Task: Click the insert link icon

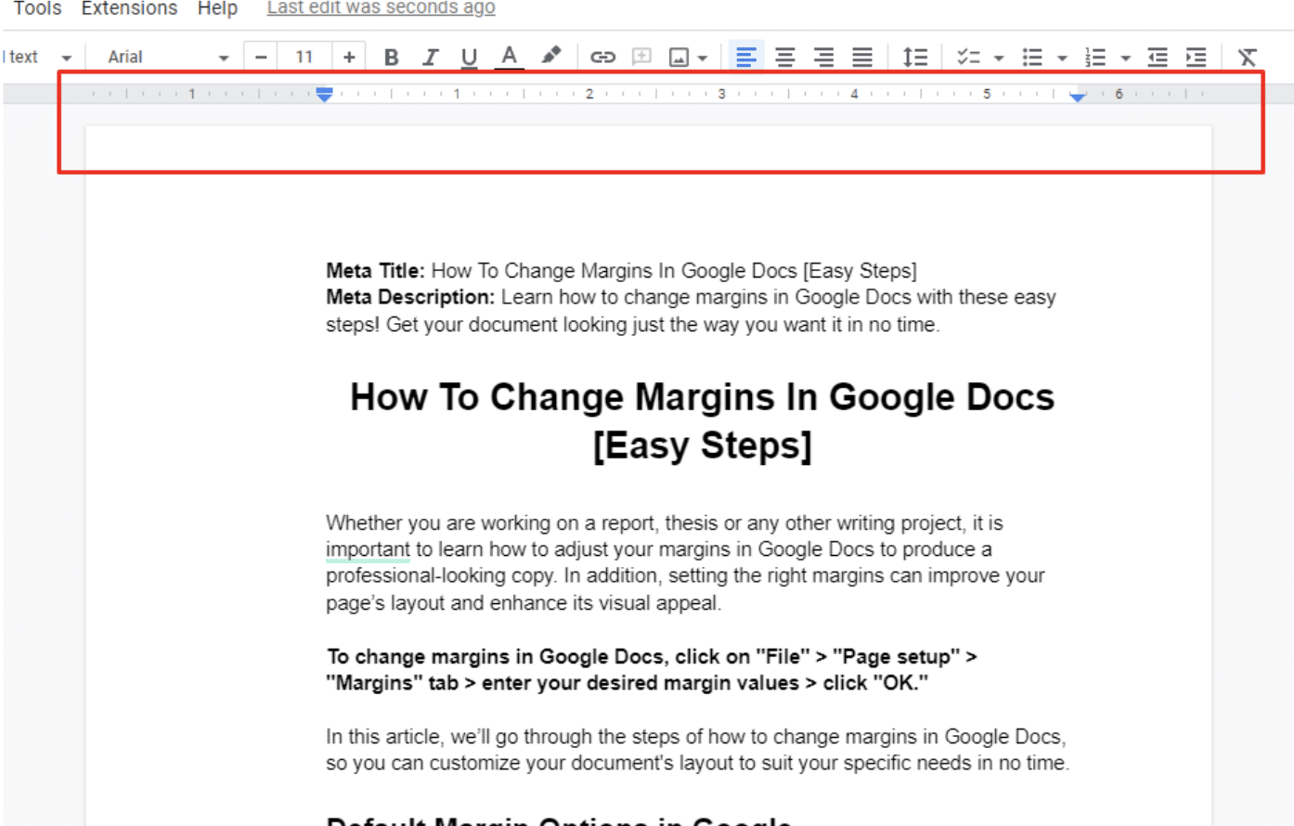Action: (602, 58)
